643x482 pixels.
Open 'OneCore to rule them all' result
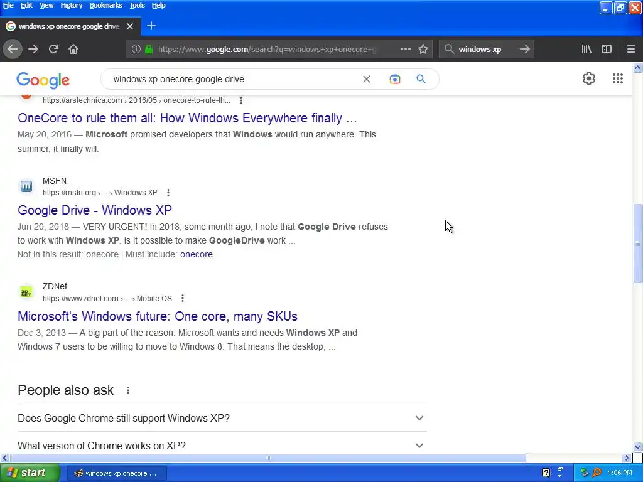[x=187, y=118]
